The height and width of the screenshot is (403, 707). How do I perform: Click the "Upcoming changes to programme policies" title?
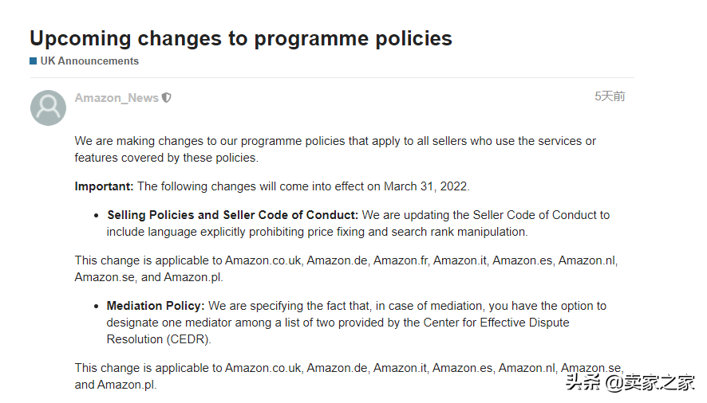pyautogui.click(x=241, y=37)
